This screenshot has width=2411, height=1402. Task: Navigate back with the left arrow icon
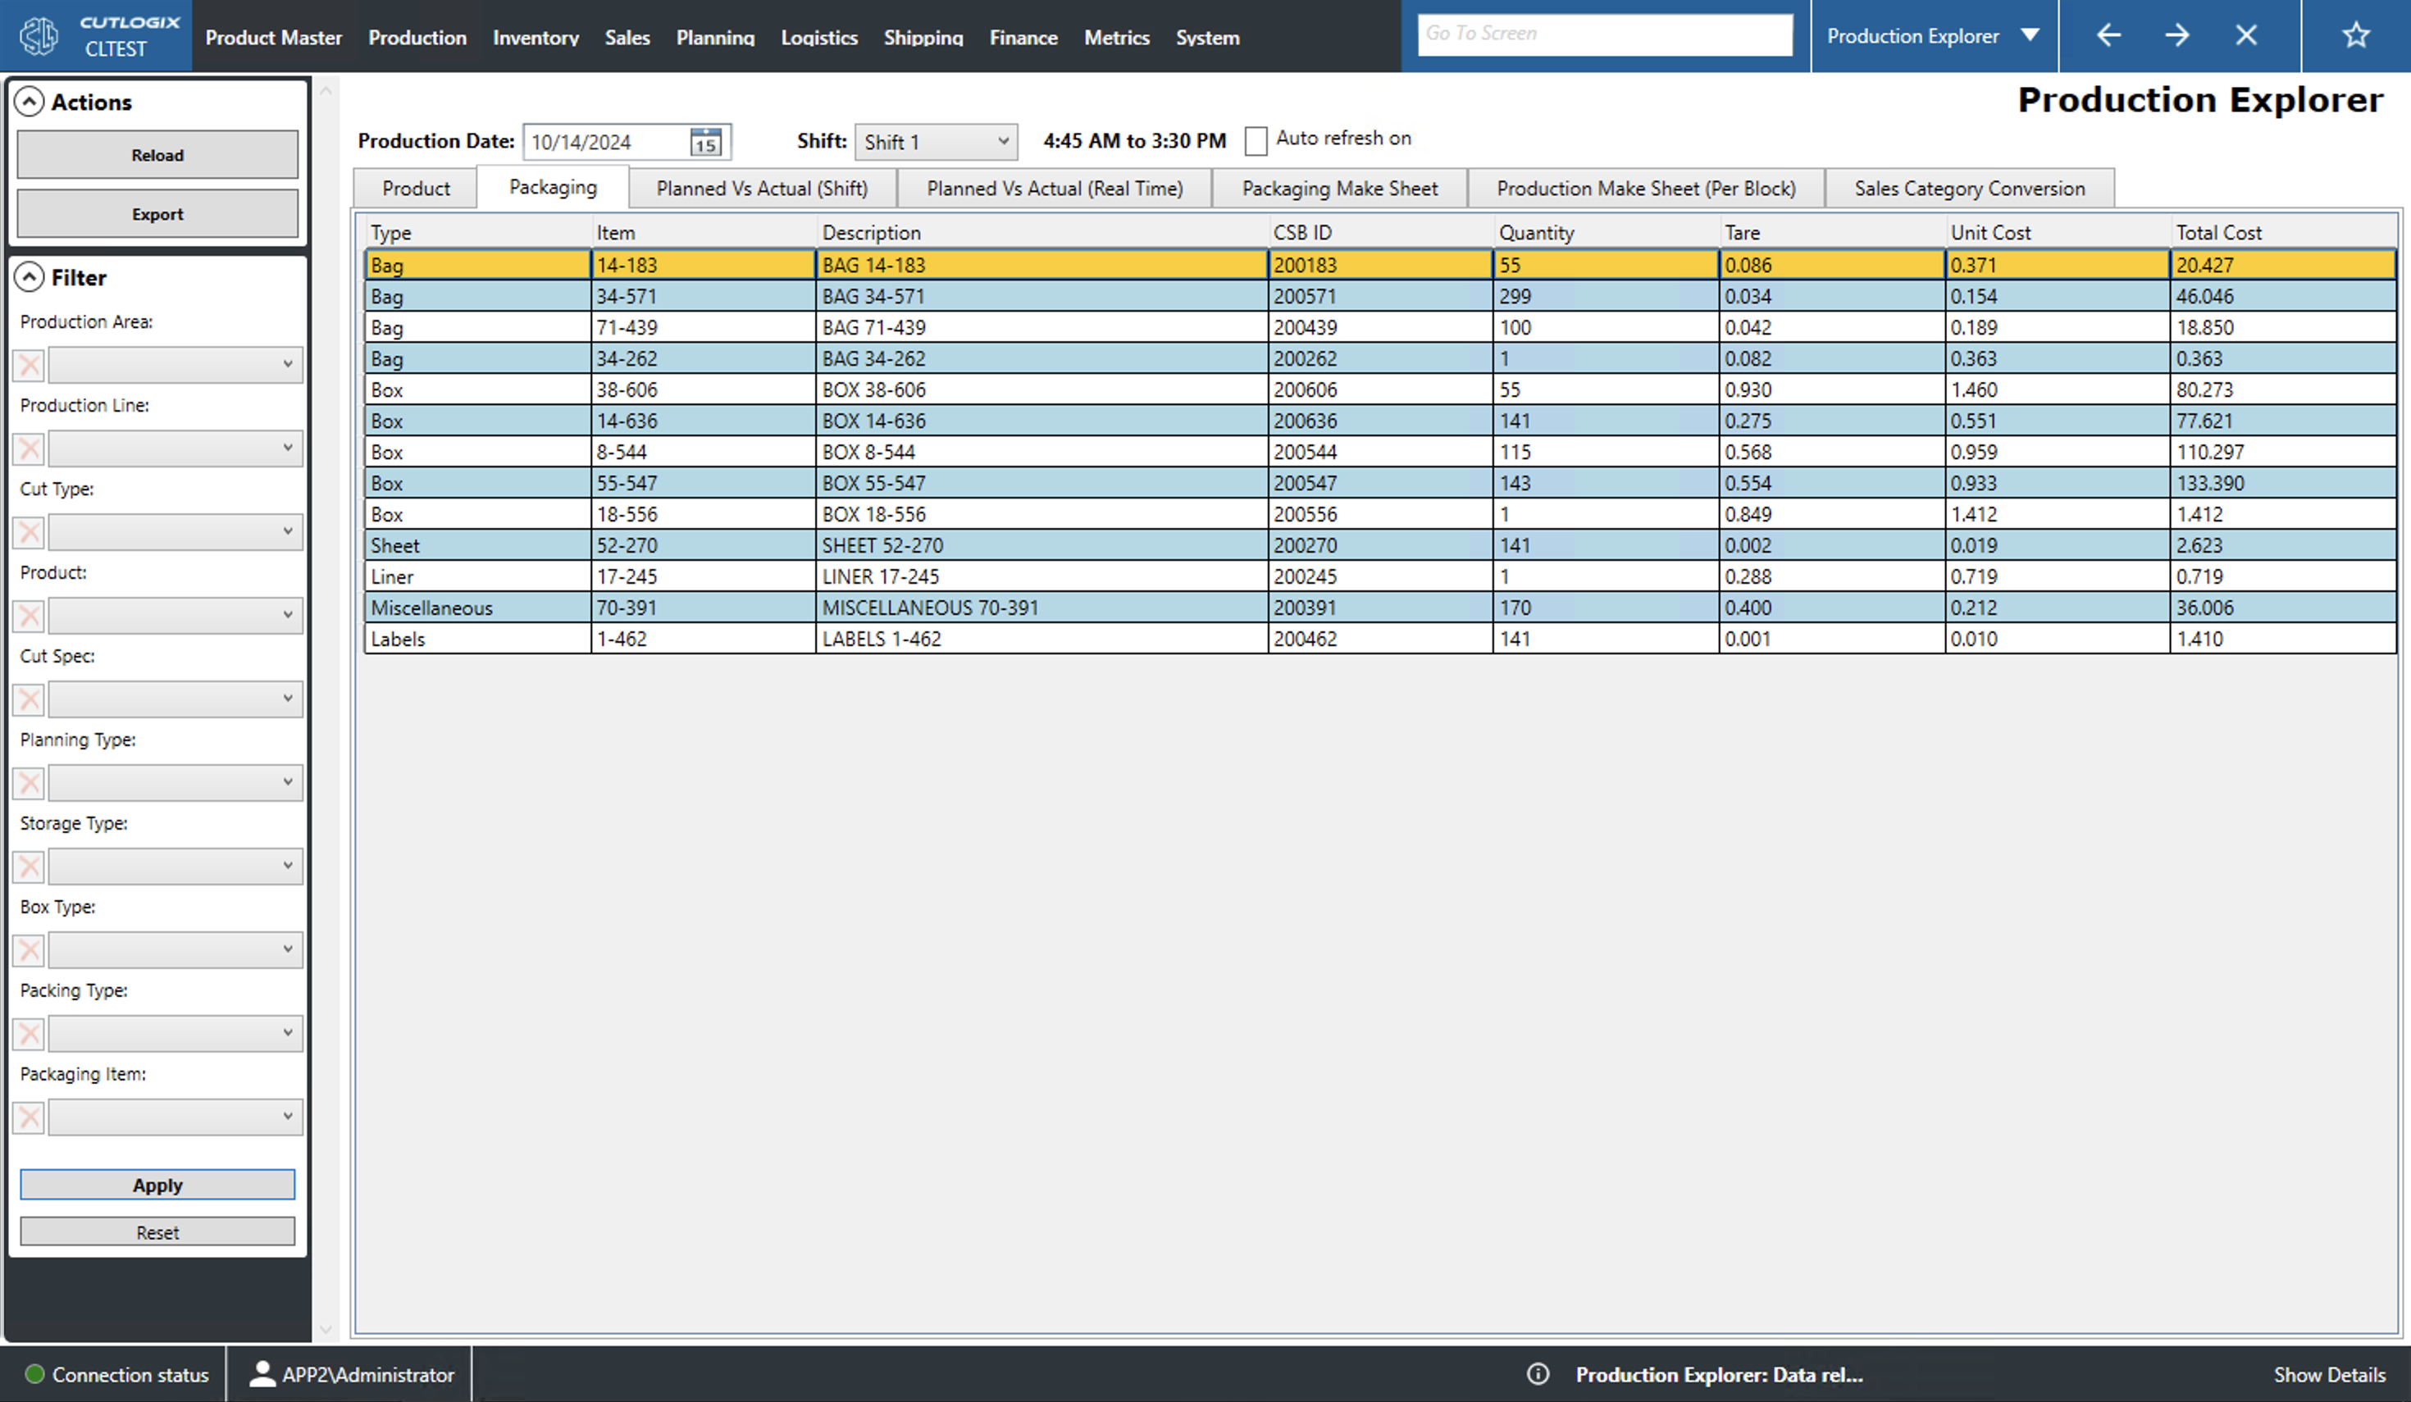tap(2108, 35)
